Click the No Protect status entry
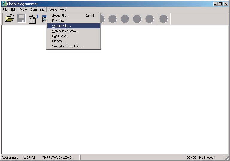 click(x=207, y=157)
